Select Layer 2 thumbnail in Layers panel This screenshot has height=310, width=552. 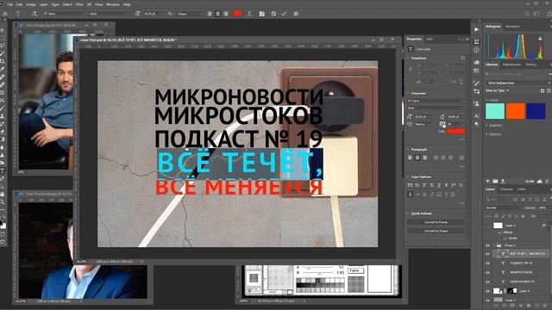point(498,226)
